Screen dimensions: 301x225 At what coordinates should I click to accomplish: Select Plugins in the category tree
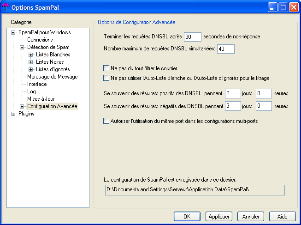pyautogui.click(x=26, y=114)
